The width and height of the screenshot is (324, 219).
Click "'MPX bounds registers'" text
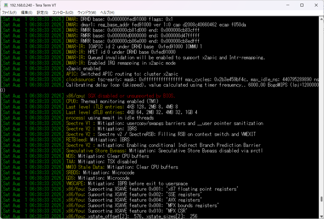(193, 205)
